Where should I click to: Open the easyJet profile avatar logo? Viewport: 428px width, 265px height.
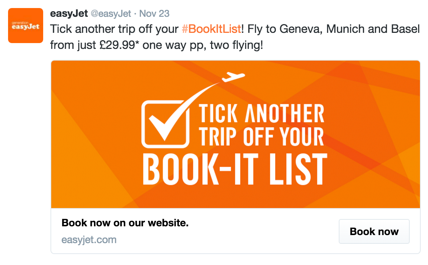click(x=26, y=26)
